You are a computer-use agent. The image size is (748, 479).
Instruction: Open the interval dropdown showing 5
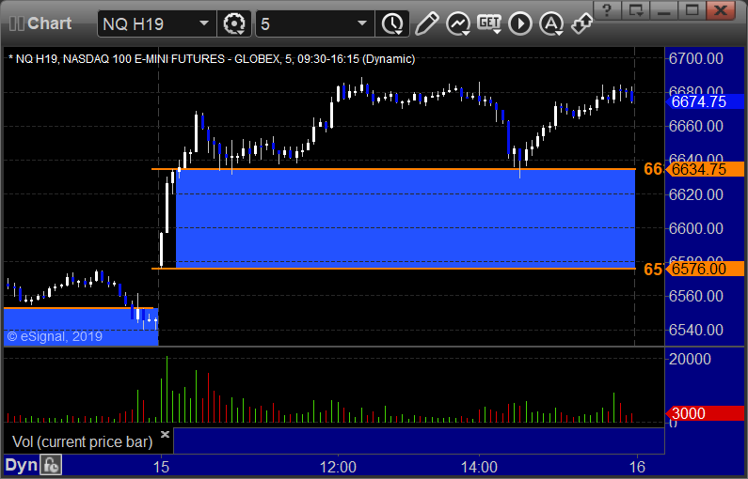(314, 23)
